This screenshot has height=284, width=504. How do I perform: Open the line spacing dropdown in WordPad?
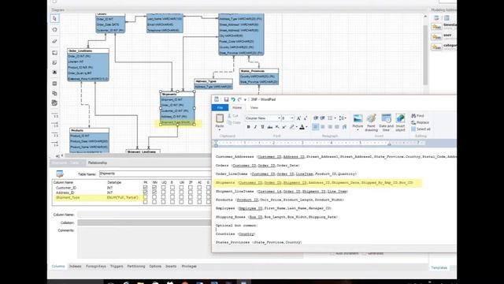[342, 118]
